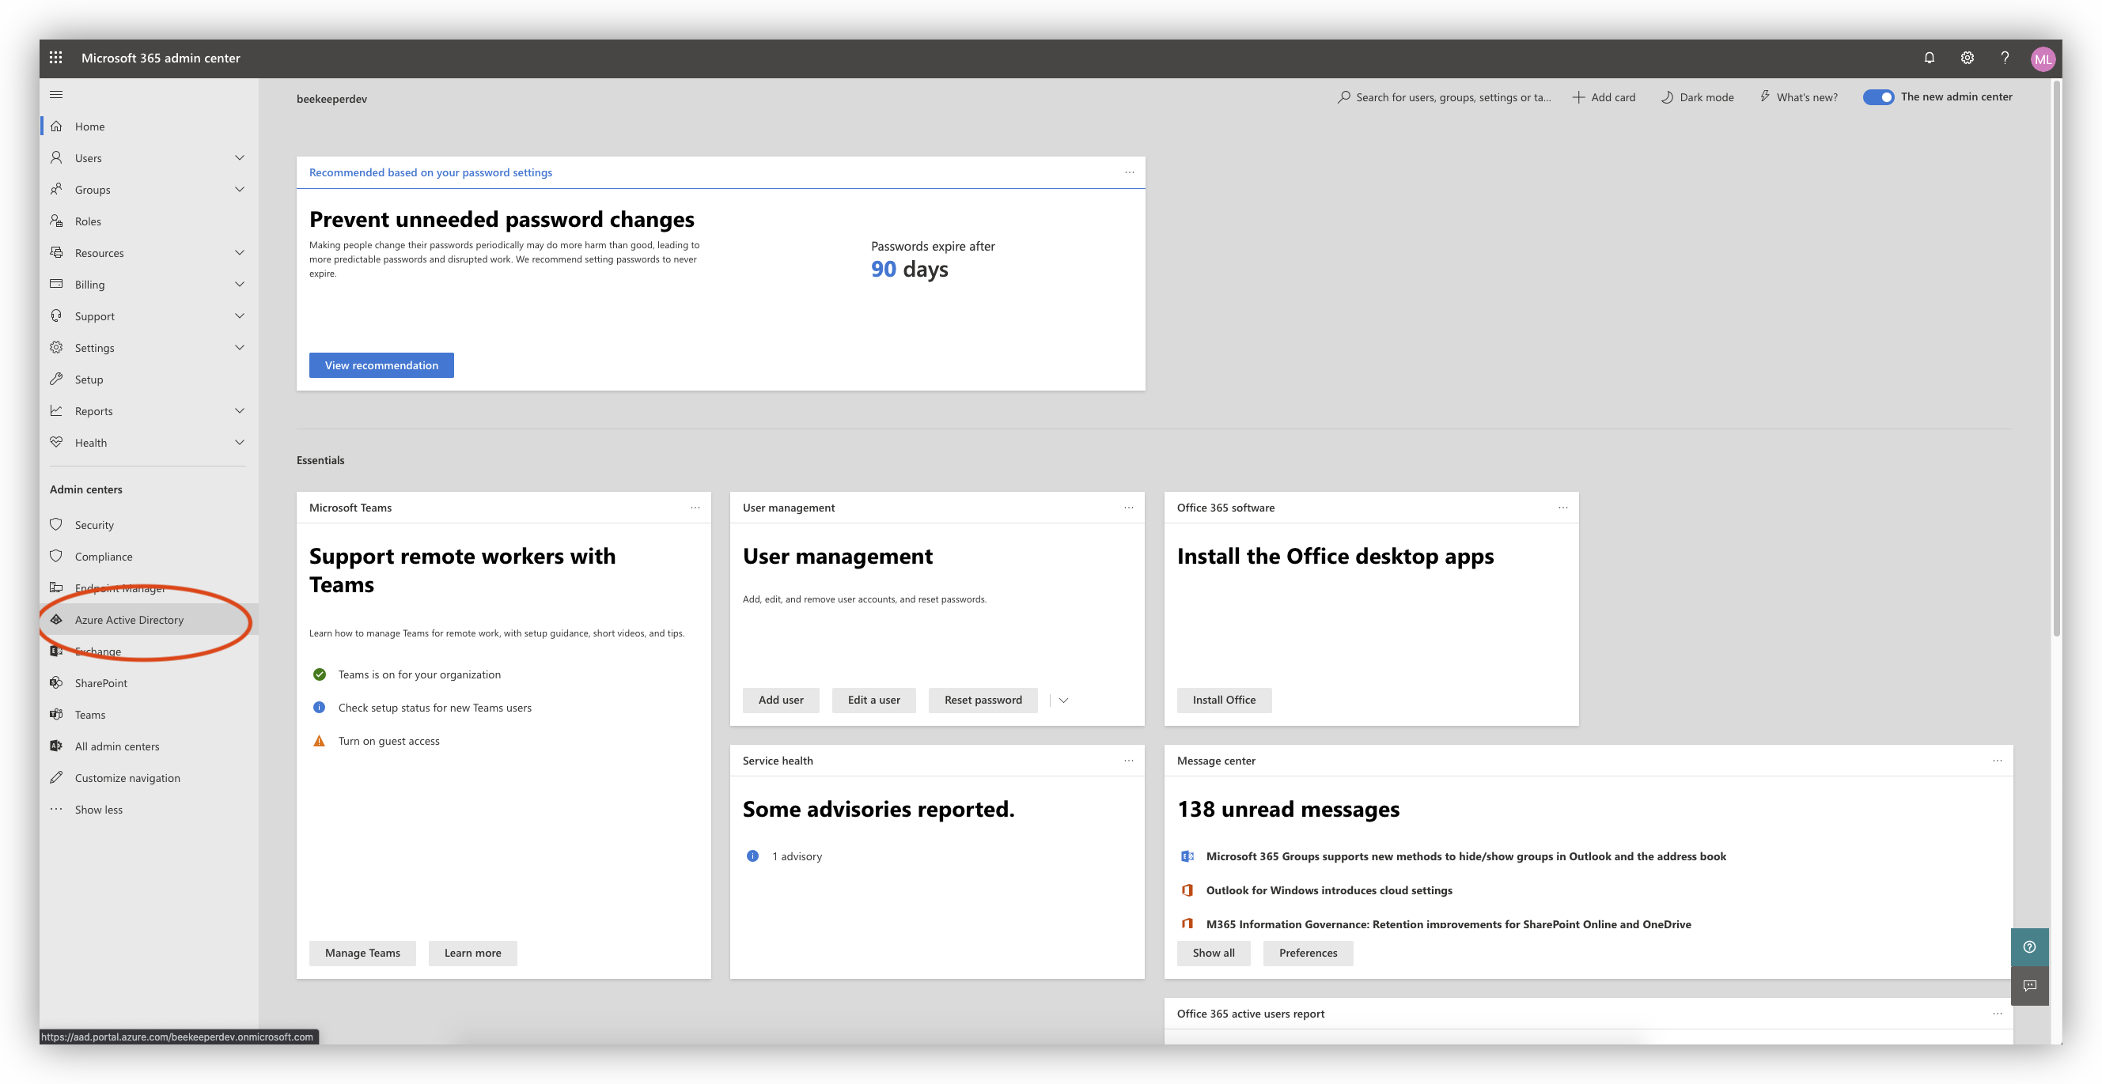Open 1 advisory in Service health
Image resolution: width=2102 pixels, height=1084 pixels.
click(x=797, y=855)
